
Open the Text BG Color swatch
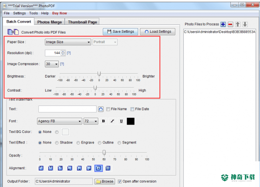tap(65, 132)
